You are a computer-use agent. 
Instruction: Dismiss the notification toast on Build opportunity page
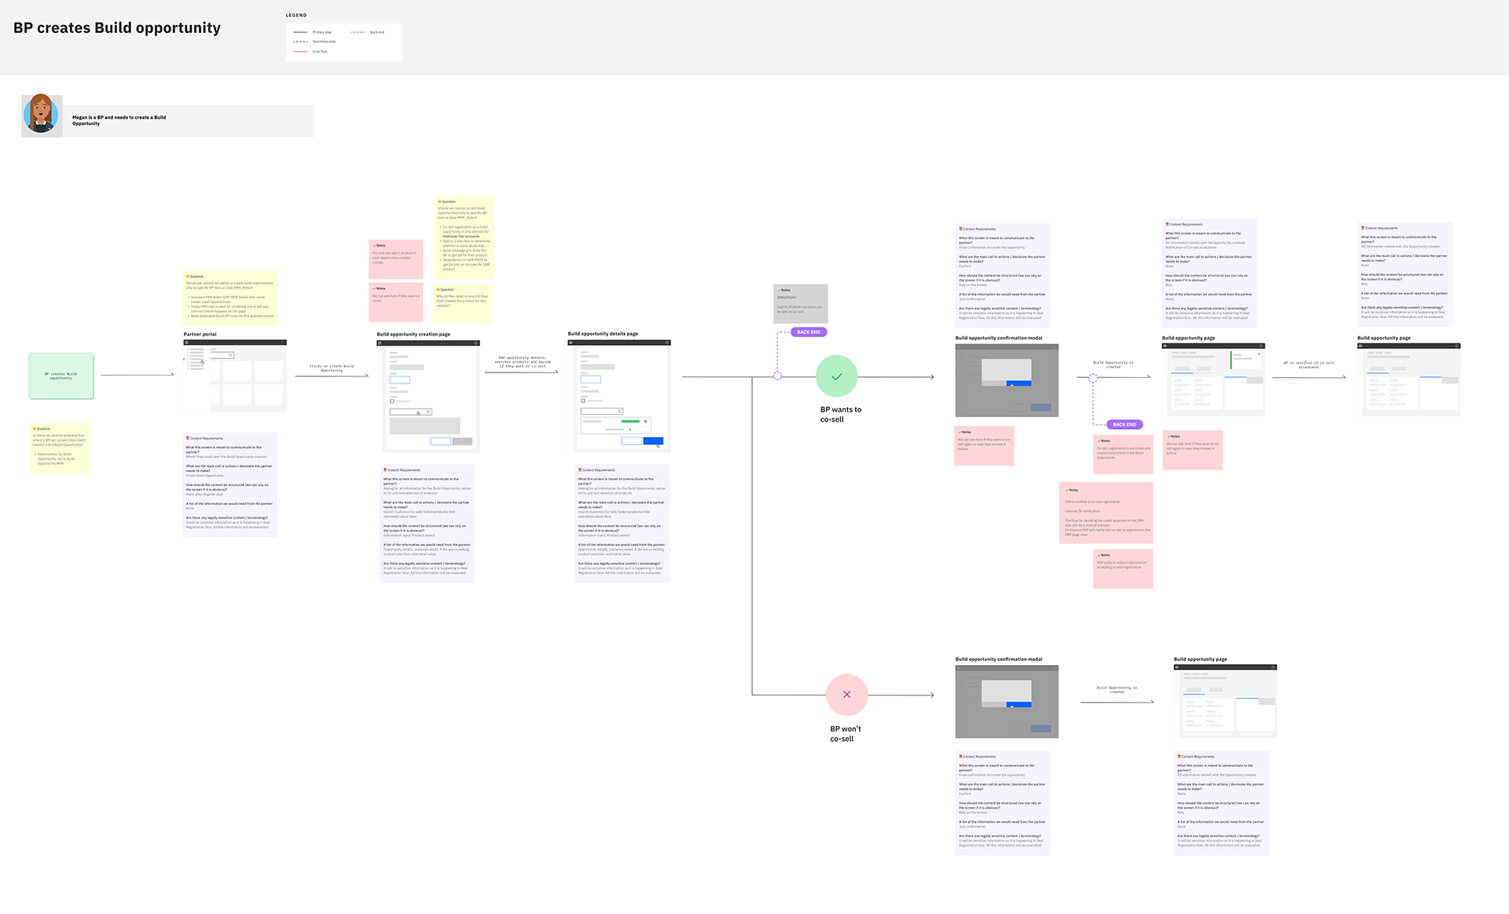point(1259,354)
